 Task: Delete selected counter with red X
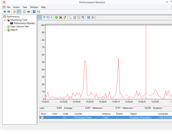point(60,17)
